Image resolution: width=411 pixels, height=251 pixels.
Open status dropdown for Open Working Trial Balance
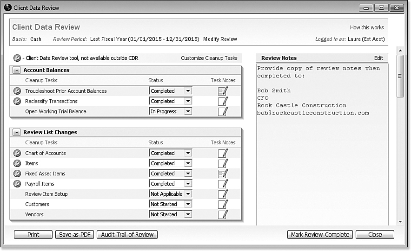[x=188, y=111]
